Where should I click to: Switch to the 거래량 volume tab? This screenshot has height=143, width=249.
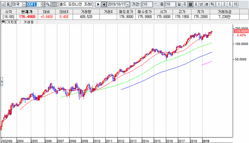[x=29, y=22]
